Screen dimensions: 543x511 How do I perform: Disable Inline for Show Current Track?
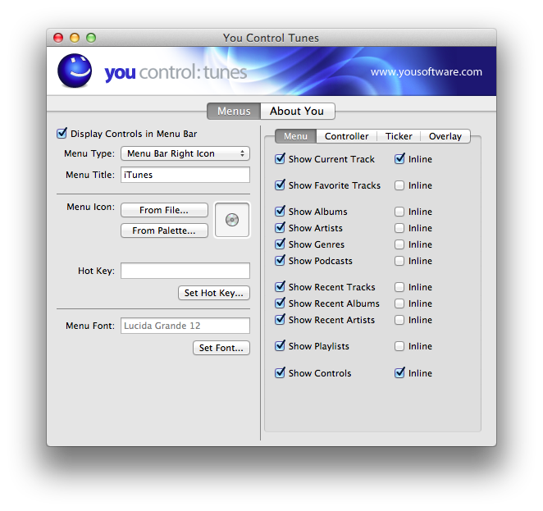[399, 158]
